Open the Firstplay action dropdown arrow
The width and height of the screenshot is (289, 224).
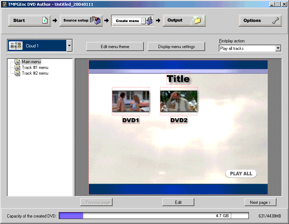tap(278, 48)
